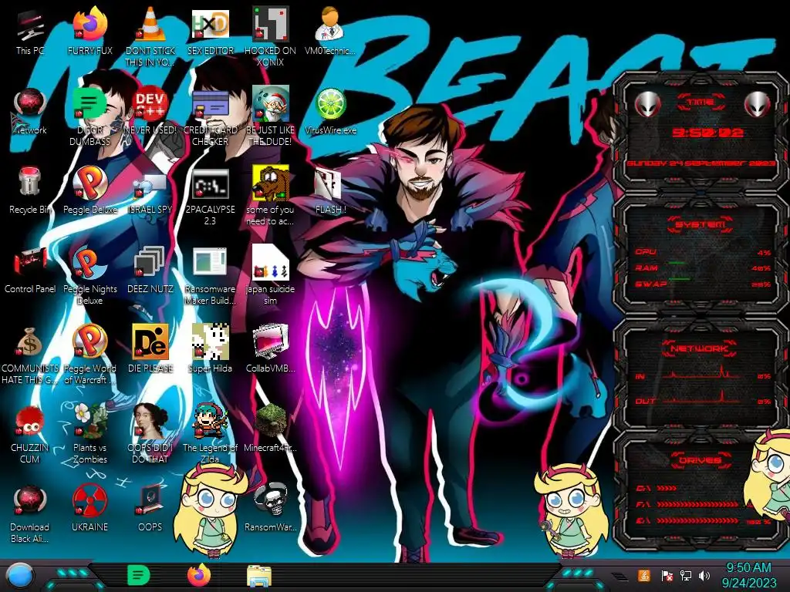
Task: Open the volume speaker tray icon
Action: click(704, 575)
